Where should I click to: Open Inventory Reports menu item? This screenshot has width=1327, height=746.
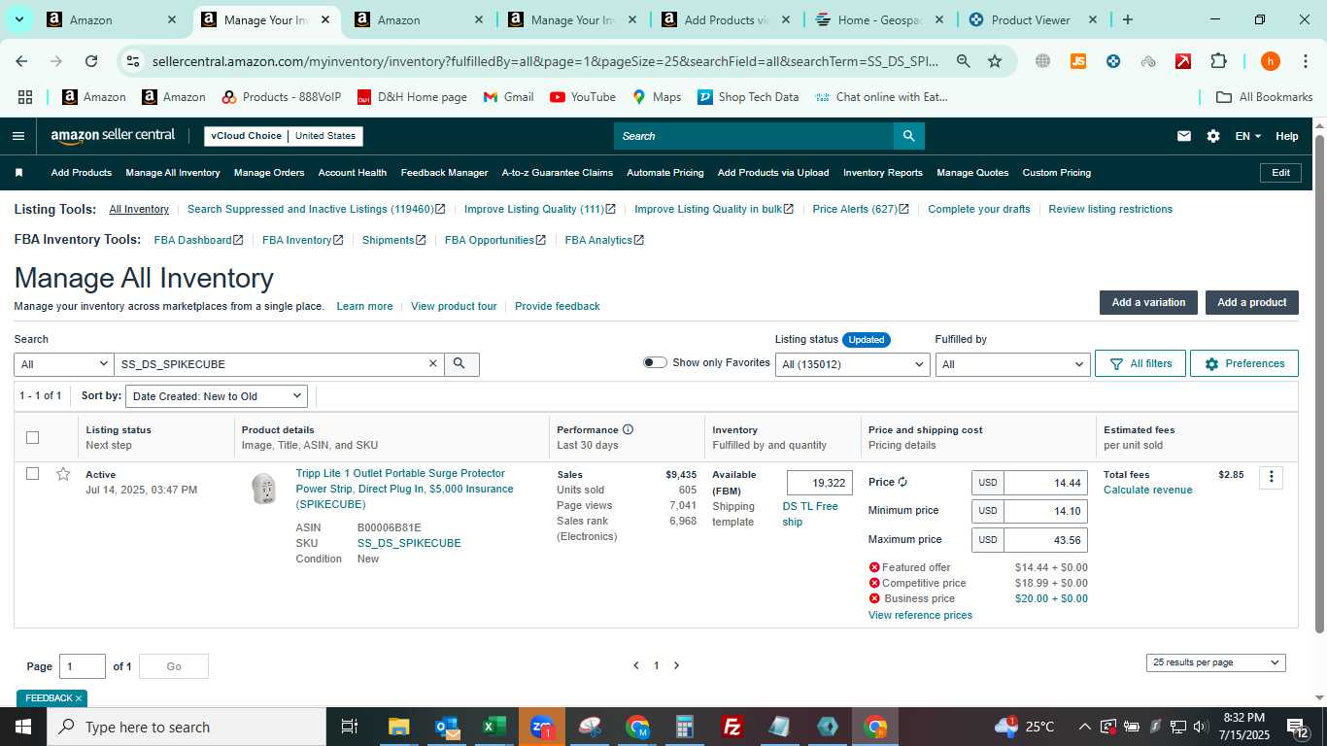883,173
